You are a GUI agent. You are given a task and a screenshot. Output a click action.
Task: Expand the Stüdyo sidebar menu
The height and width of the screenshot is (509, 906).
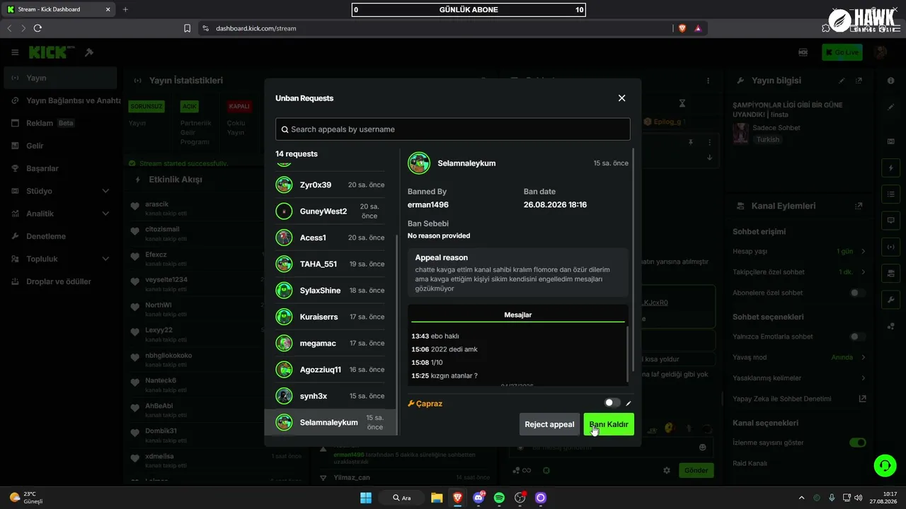(60, 191)
